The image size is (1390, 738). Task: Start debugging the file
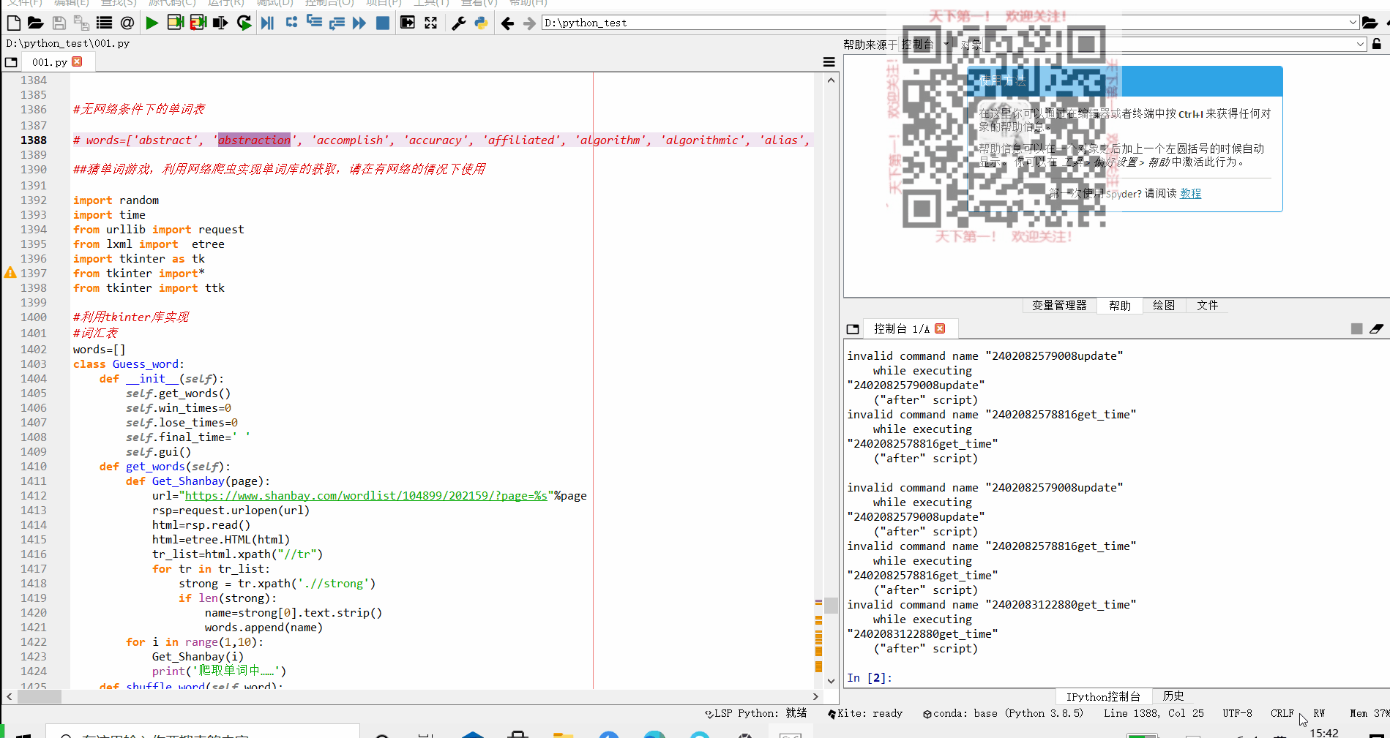coord(268,23)
